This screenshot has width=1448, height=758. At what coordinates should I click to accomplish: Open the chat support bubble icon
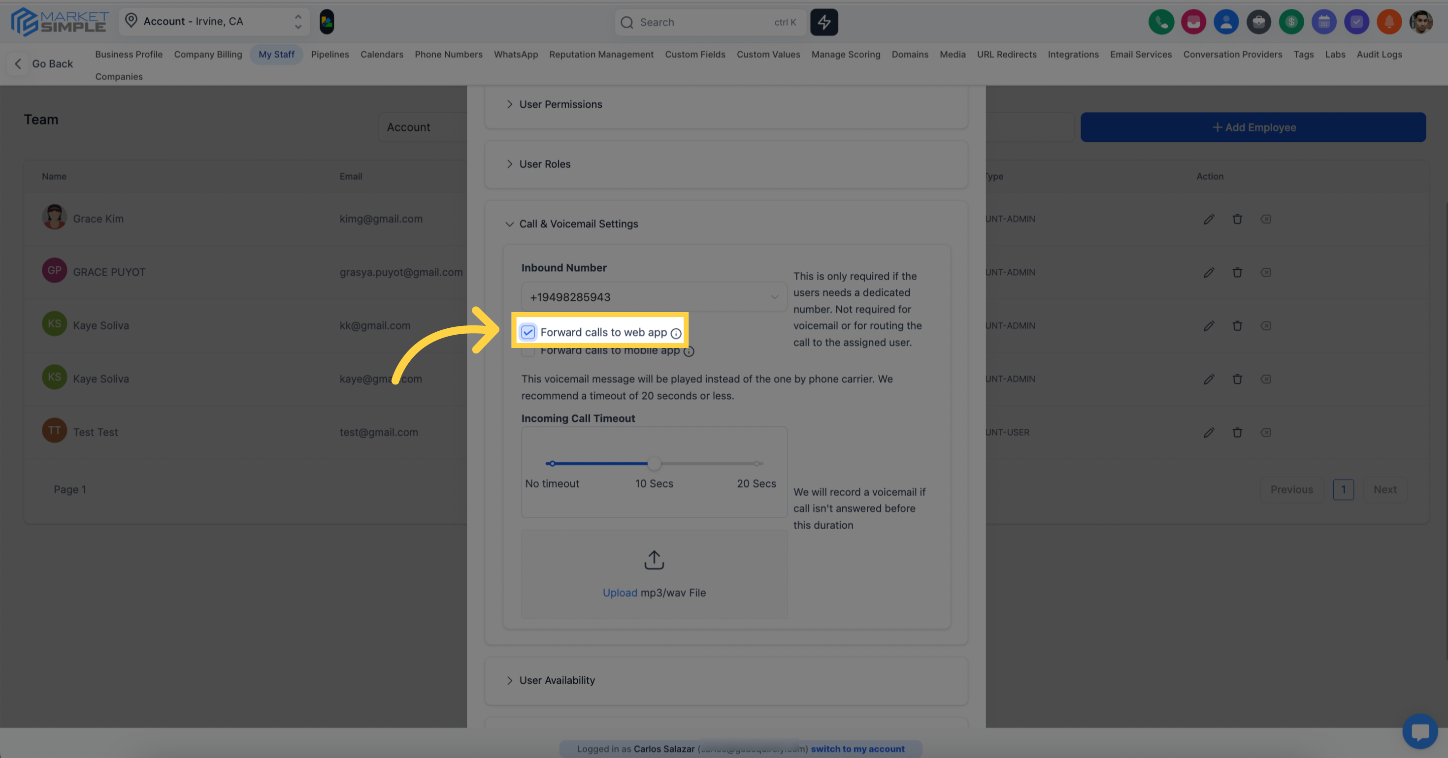(1419, 731)
